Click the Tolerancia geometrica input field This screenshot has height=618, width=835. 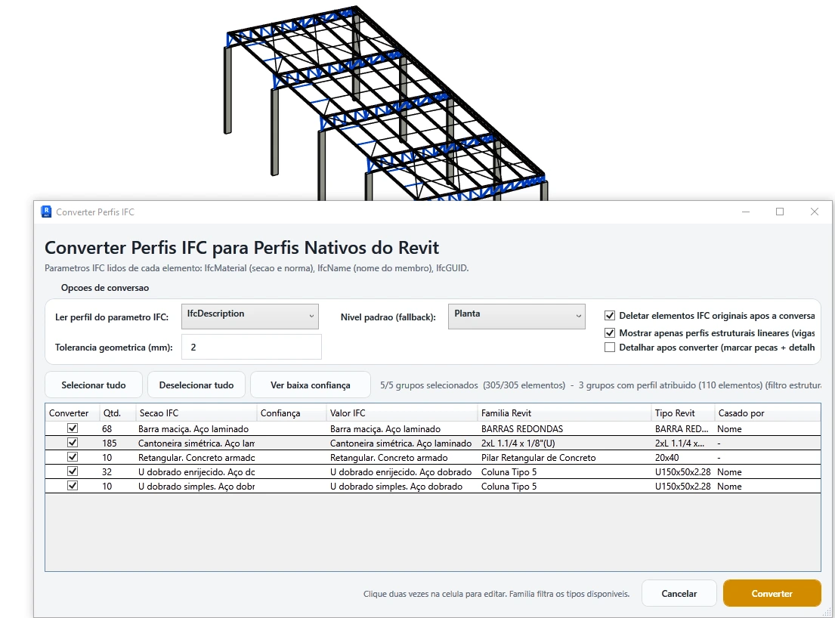pyautogui.click(x=252, y=347)
